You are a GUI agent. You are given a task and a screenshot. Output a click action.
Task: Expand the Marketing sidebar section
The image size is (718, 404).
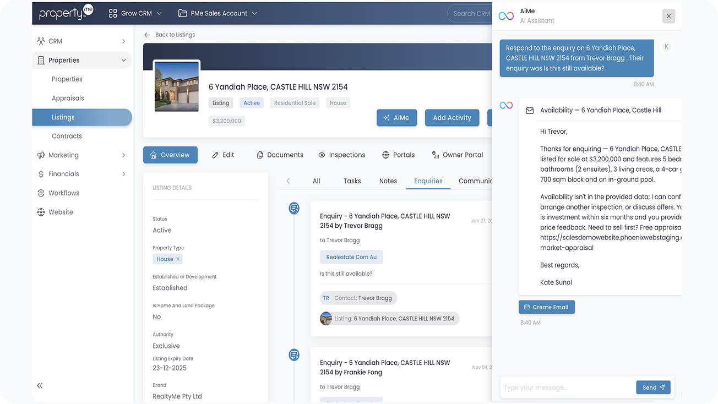click(x=123, y=156)
